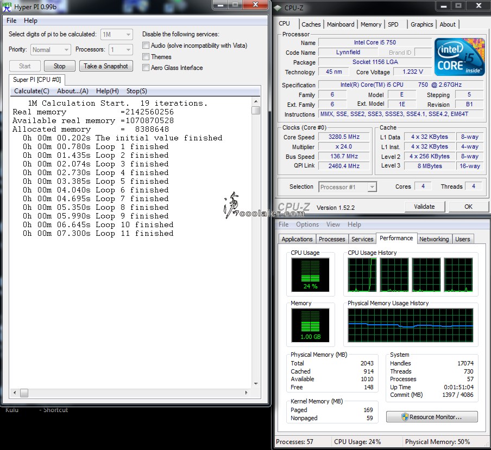Click the Memory meter showing 1.00 GB
The height and width of the screenshot is (450, 491).
(310, 325)
